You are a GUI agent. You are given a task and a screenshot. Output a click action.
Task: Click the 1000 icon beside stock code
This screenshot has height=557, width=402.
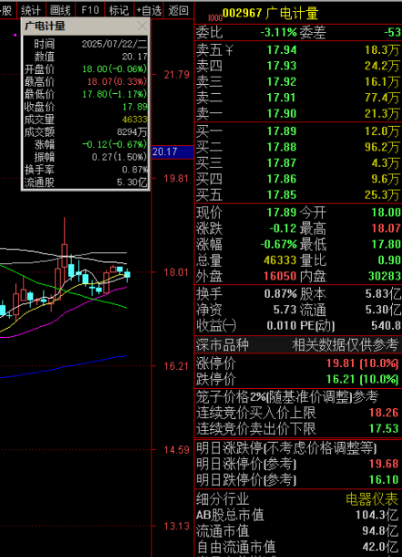click(x=215, y=17)
